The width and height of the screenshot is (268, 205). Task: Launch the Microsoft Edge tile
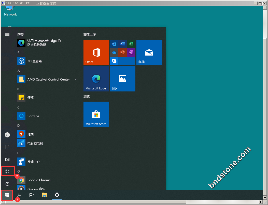pos(96,79)
